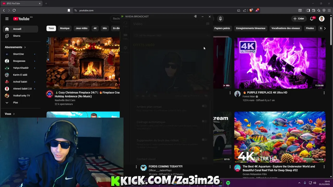This screenshot has width=333, height=187.
Task: Go to Shorts in the sidebar
Action: pyautogui.click(x=20, y=36)
